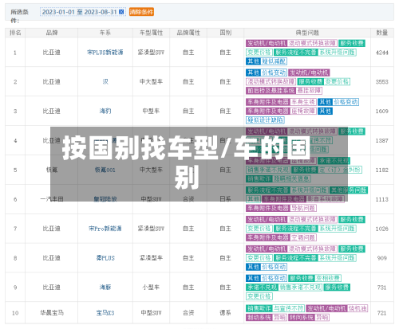The height and width of the screenshot is (329, 399).
Task: Click the quantity value 1113
Action: 382,199
